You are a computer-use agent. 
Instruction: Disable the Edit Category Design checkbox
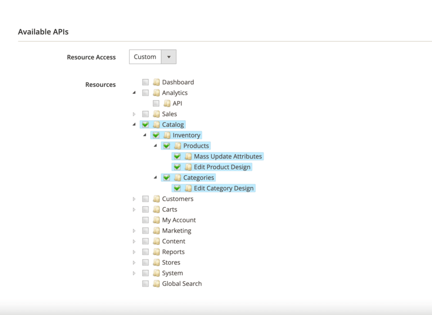tap(178, 188)
